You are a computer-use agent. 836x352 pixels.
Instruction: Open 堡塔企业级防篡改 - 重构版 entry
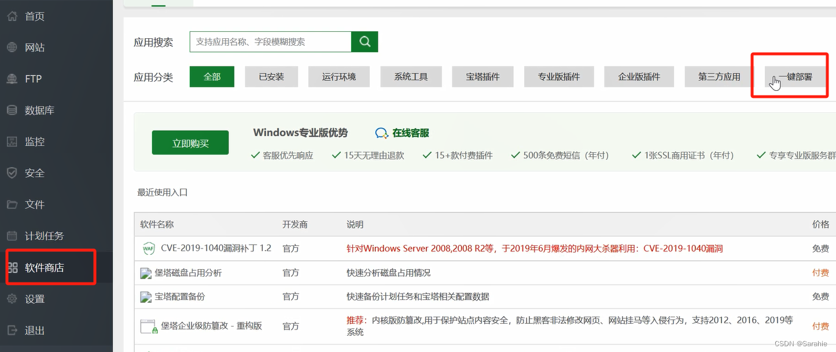(211, 326)
